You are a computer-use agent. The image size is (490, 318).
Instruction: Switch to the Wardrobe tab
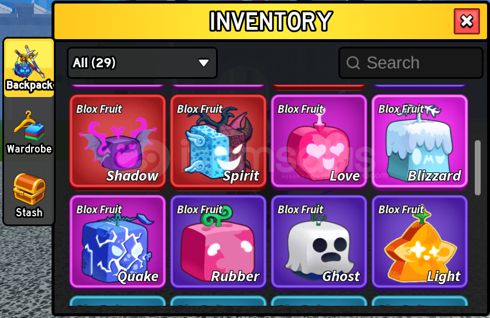[29, 133]
